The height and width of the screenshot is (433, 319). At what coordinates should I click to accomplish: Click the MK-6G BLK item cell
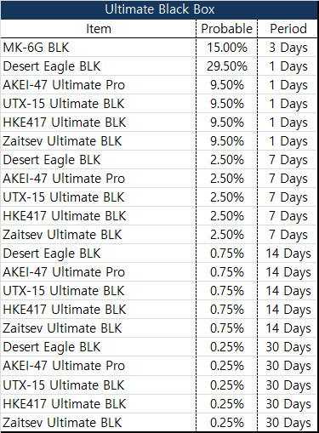[99, 48]
